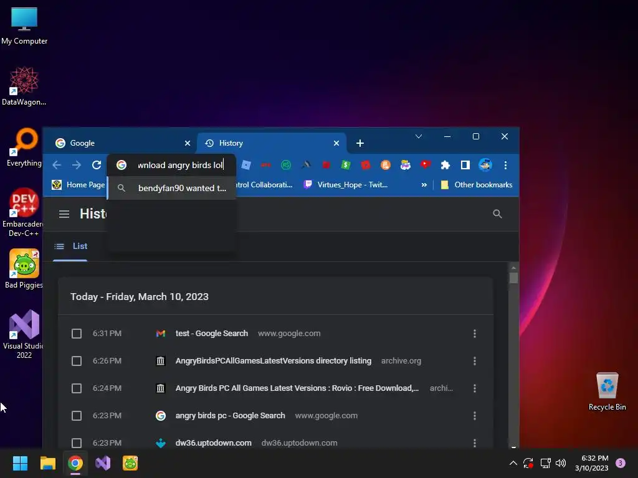Image resolution: width=638 pixels, height=478 pixels.
Task: Open the truncated 'trol Collaborati...' bookmark
Action: click(265, 185)
